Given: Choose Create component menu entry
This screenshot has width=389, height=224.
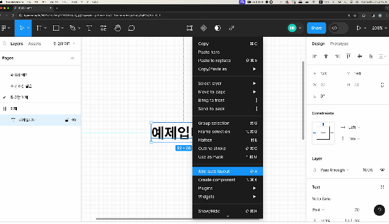Looking at the screenshot, I should click(227, 179).
